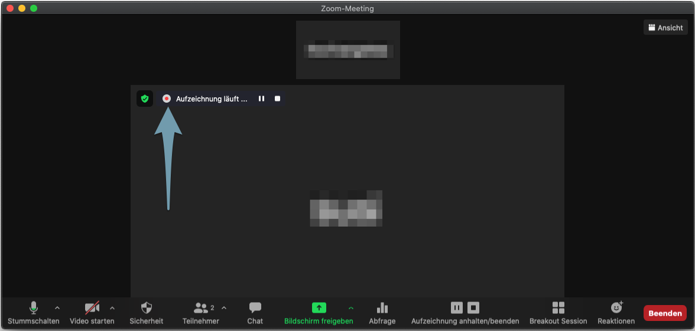This screenshot has height=331, width=695.
Task: Click the green fullscreen window button
Action: pos(34,8)
